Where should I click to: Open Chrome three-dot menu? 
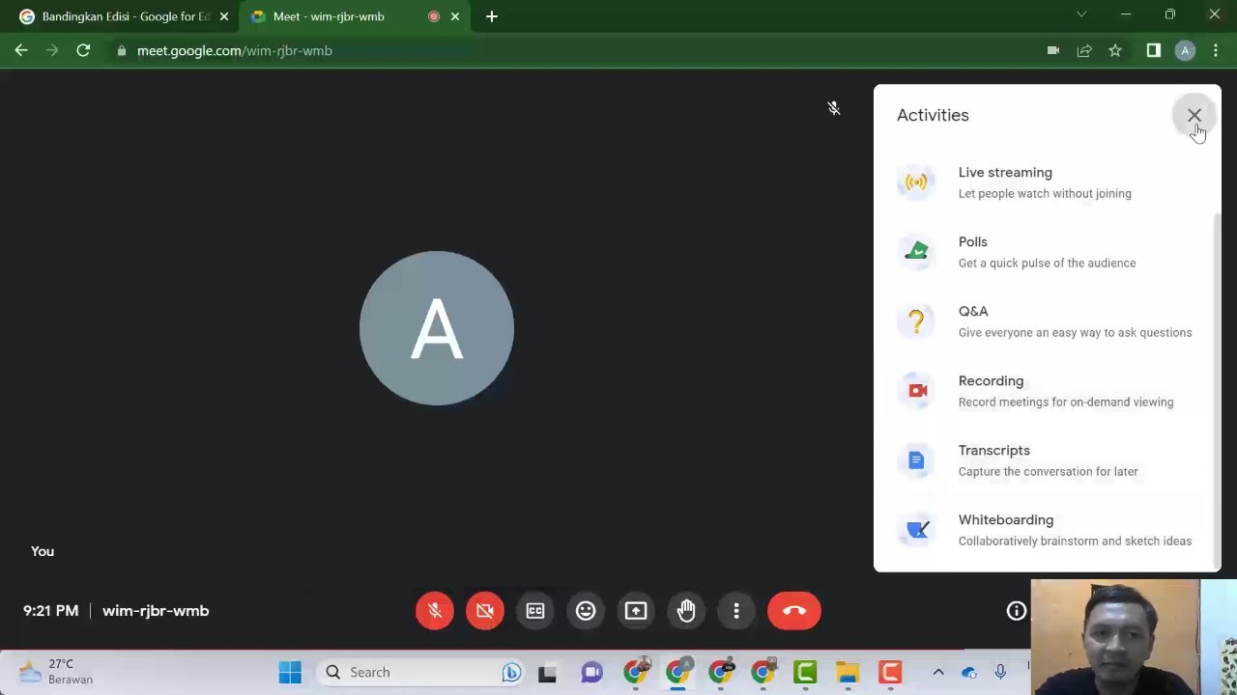tap(1216, 50)
